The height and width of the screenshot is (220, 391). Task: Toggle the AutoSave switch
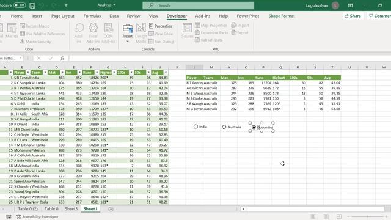coord(19,5)
